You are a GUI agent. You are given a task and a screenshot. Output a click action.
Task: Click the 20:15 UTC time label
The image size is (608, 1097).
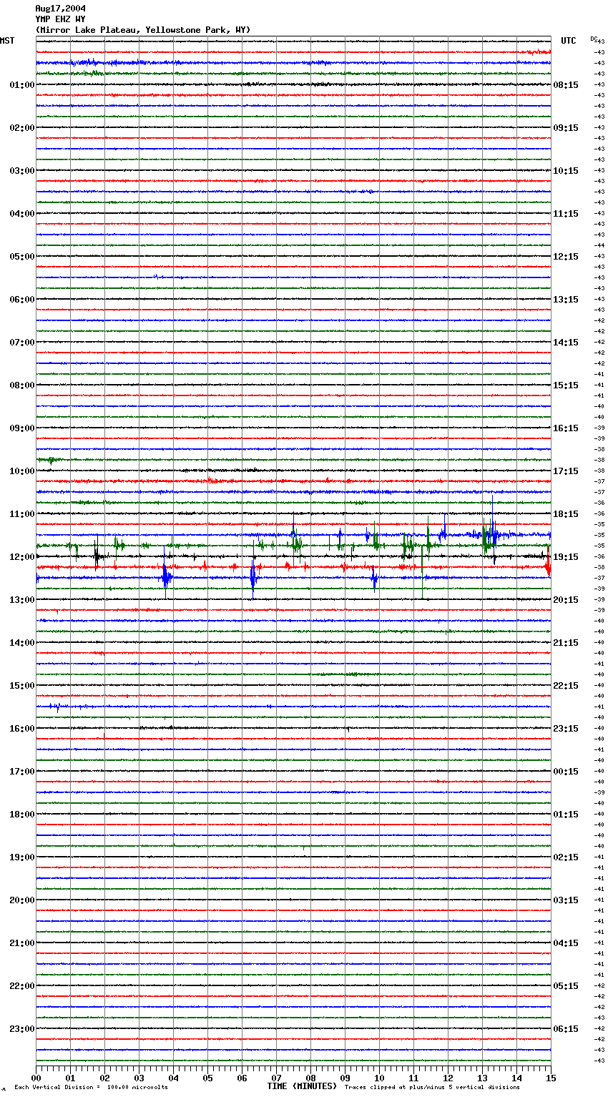[566, 600]
